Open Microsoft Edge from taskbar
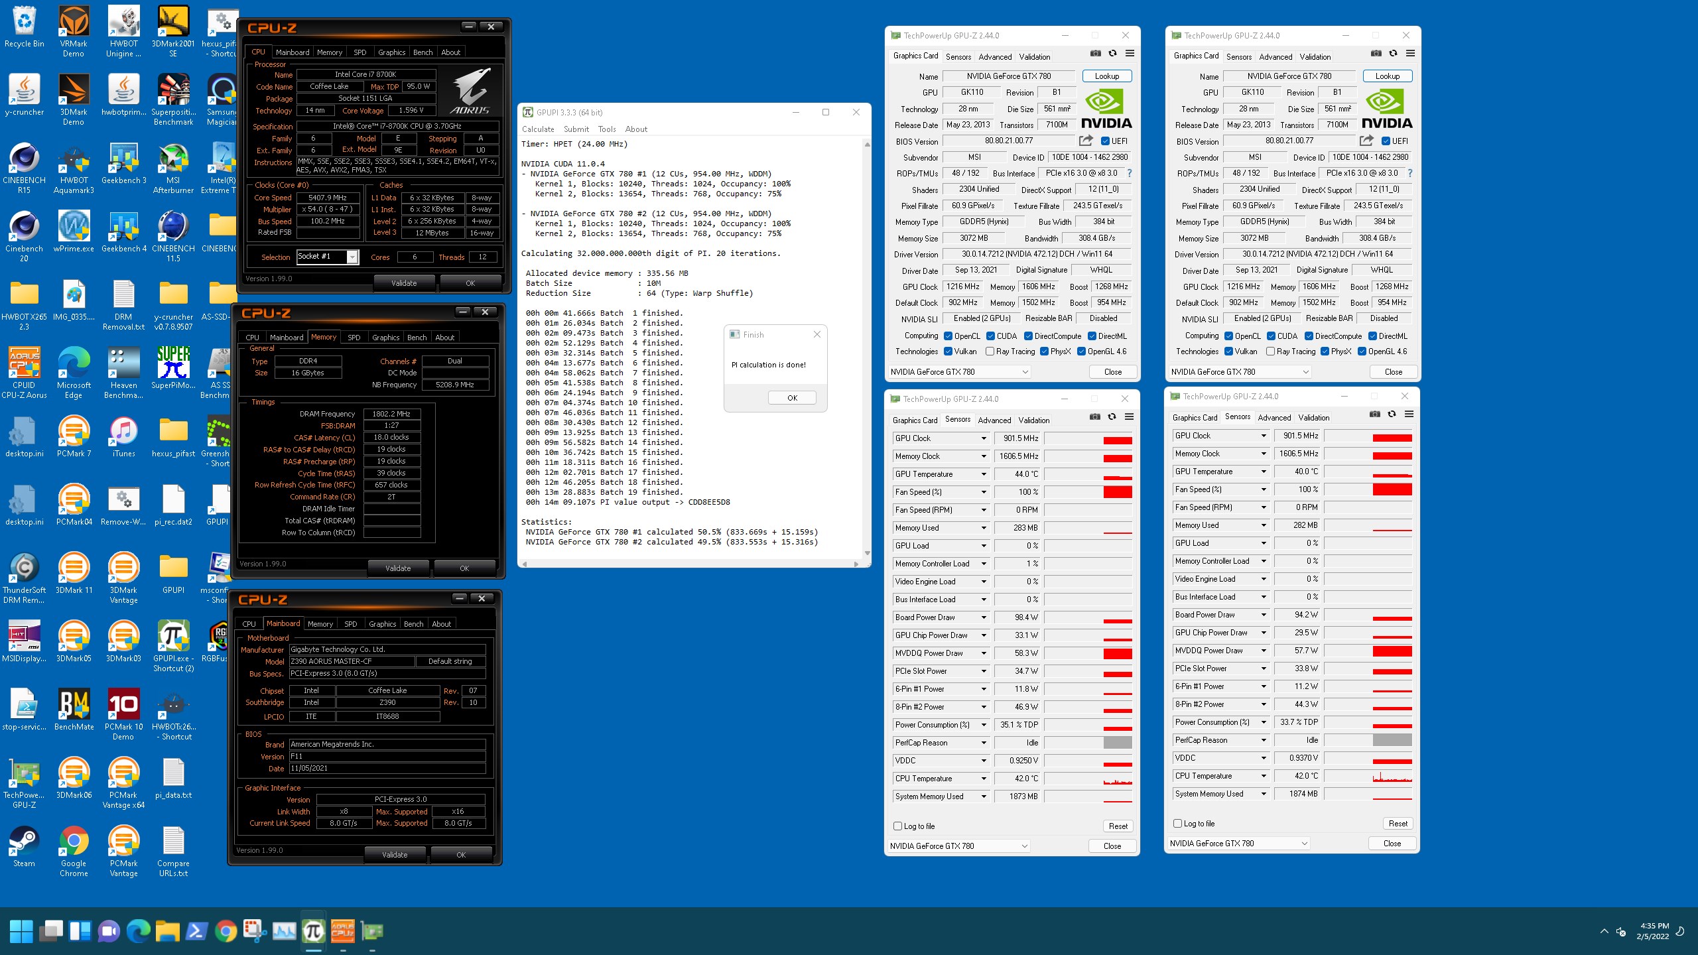1698x955 pixels. tap(139, 932)
